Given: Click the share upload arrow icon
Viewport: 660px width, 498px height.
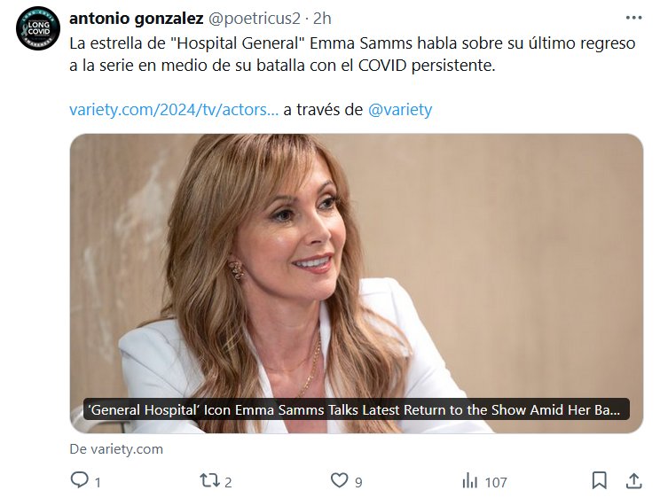Looking at the screenshot, I should (633, 481).
